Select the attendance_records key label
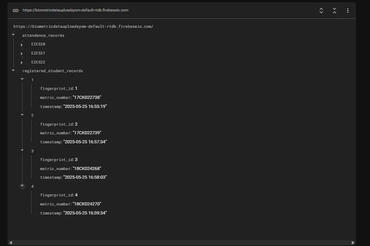Image resolution: width=370 pixels, height=246 pixels. coord(43,35)
